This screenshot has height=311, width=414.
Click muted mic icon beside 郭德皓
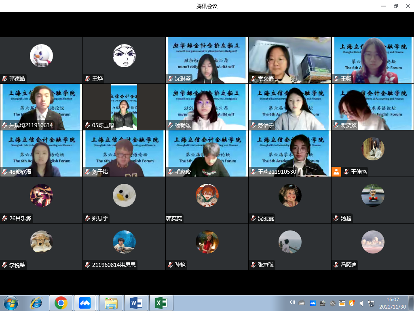pyautogui.click(x=4, y=79)
